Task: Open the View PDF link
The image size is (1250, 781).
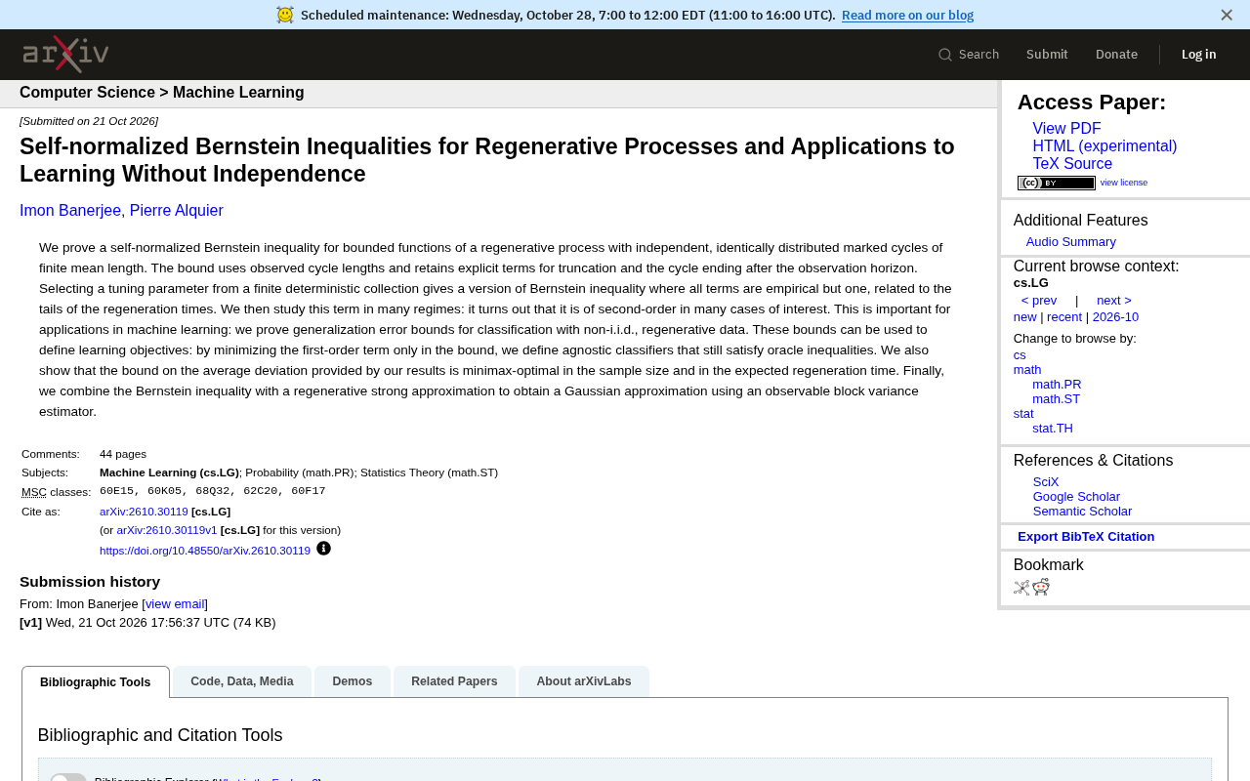Action: [x=1066, y=129]
